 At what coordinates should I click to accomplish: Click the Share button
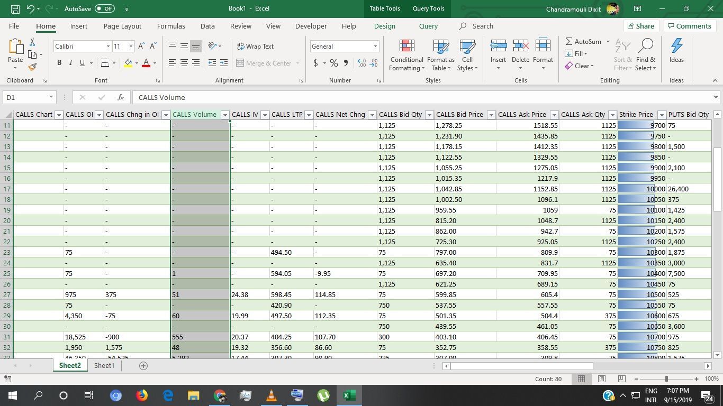tap(640, 25)
